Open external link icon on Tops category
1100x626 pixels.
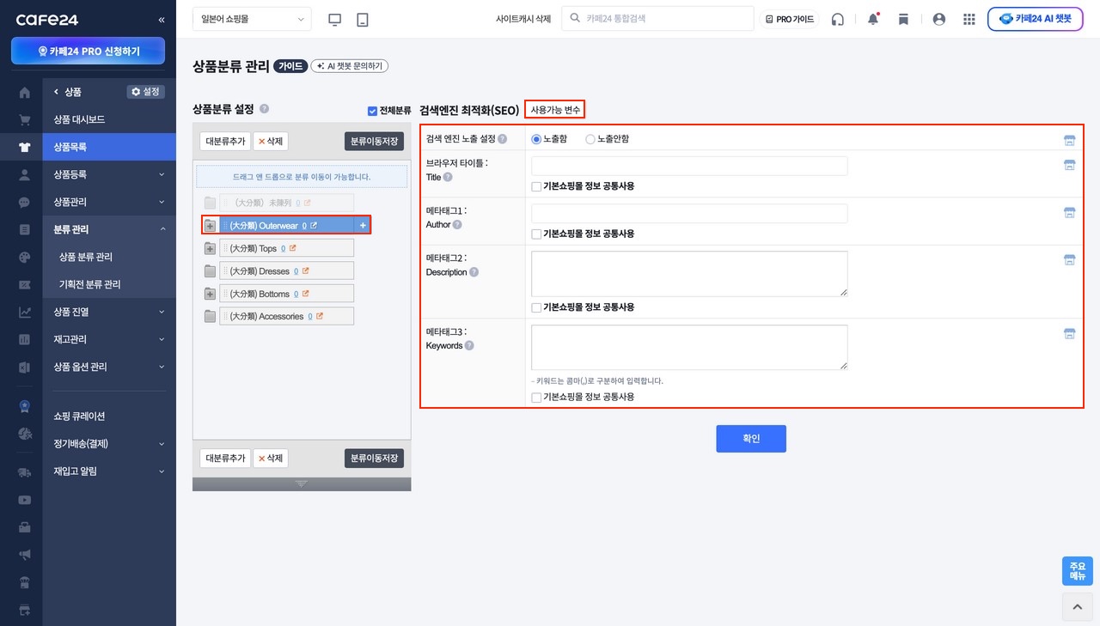pyautogui.click(x=293, y=248)
